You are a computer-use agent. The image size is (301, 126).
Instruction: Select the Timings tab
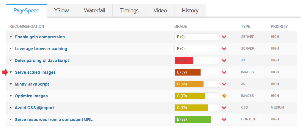tap(129, 10)
